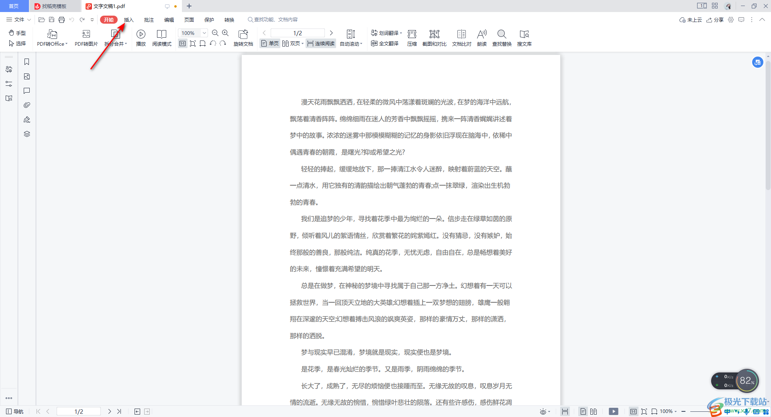The width and height of the screenshot is (771, 417).
Task: Switch to double page view in the ribbon
Action: 293,43
